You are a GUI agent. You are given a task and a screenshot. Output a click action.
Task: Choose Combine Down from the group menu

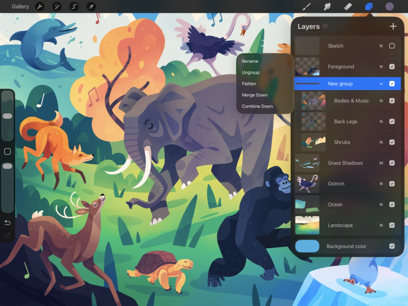[257, 106]
